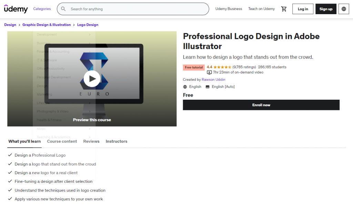Image resolution: width=353 pixels, height=208 pixels.
Task: Click the Enroll now button
Action: [261, 105]
